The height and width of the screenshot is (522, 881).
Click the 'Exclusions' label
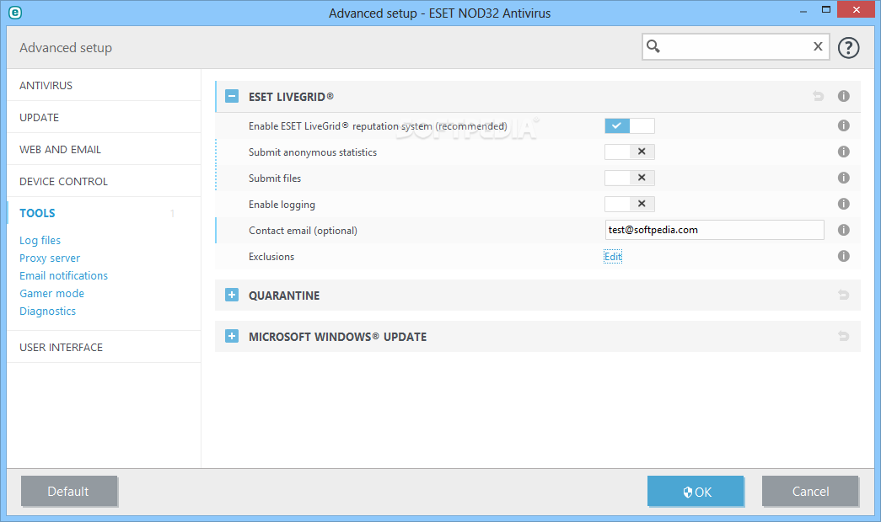(x=271, y=257)
